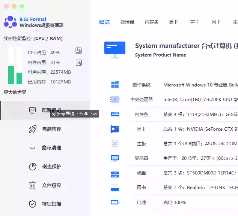Click the shield icon for 特征扫描
Screen dimensions: 238x216
(x=33, y=204)
